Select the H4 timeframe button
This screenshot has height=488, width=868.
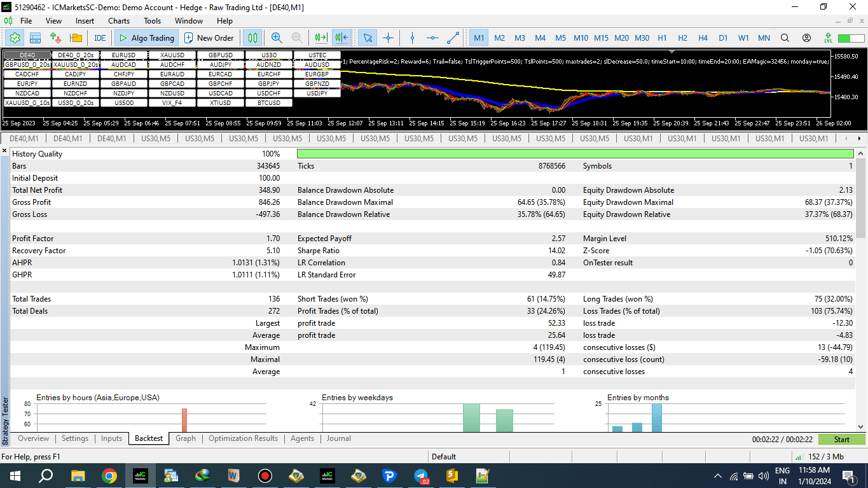[703, 38]
